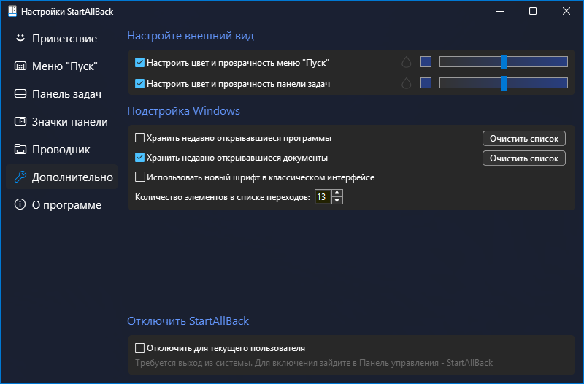
Task: Decrease jump list item count with down arrow
Action: click(337, 201)
